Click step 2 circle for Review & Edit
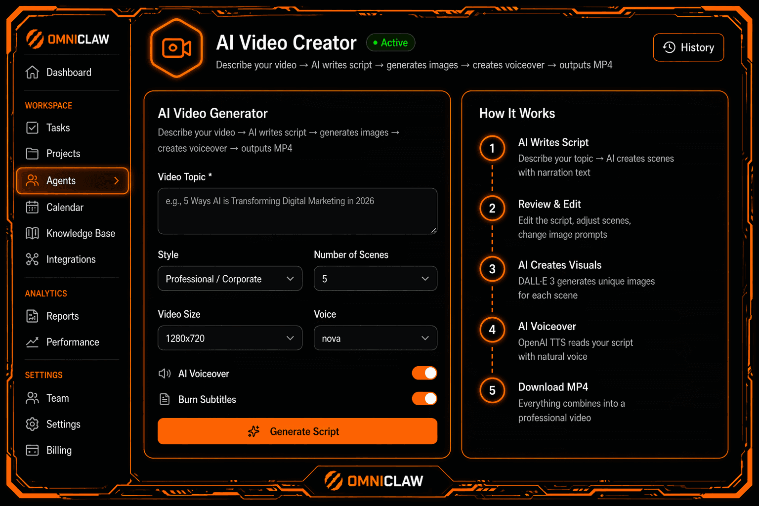Image resolution: width=759 pixels, height=506 pixels. point(492,209)
